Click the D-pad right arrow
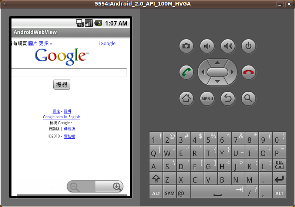 [232, 72]
